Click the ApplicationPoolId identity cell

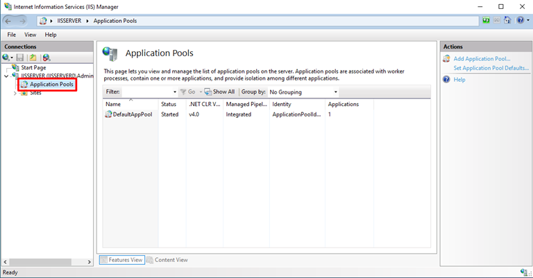(296, 114)
